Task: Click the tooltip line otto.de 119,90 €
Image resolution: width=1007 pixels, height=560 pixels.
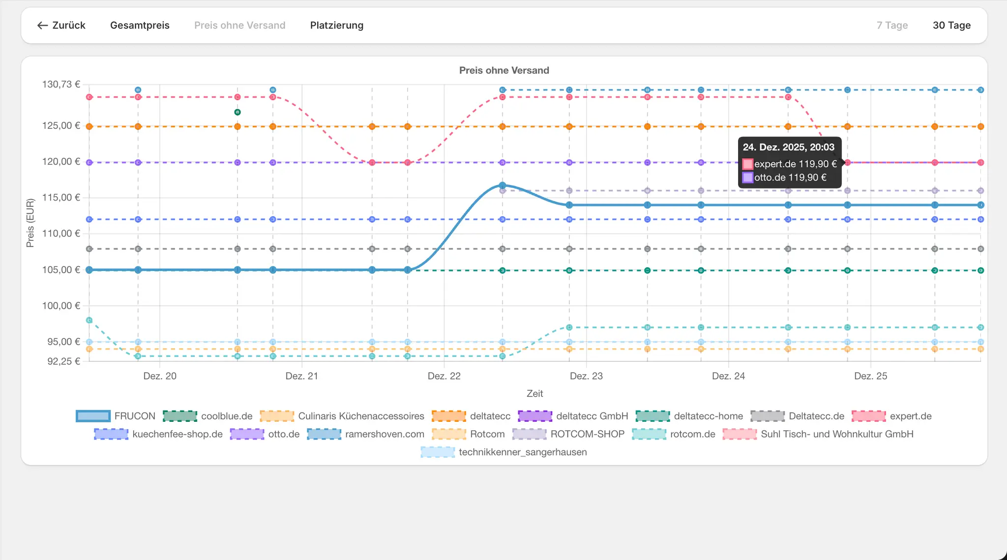Action: click(x=785, y=177)
